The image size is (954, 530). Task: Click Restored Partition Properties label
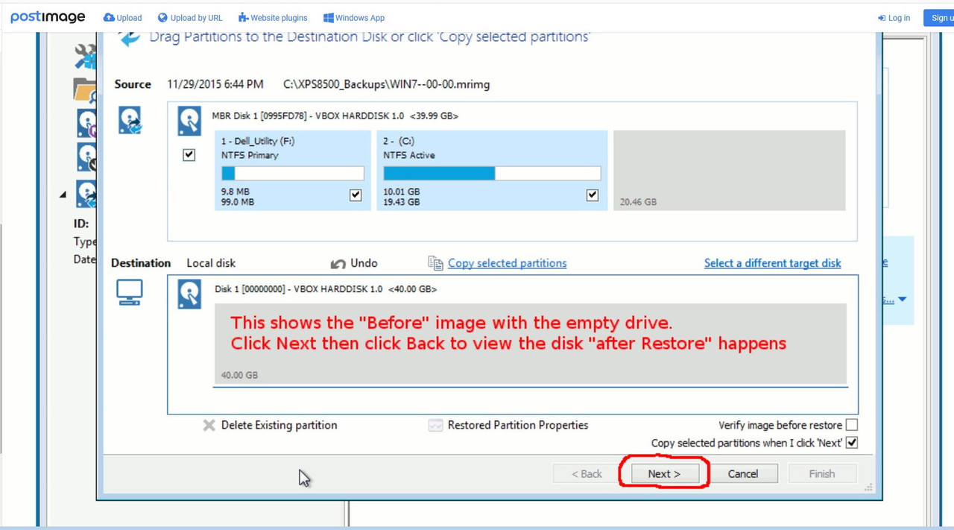[x=518, y=425]
